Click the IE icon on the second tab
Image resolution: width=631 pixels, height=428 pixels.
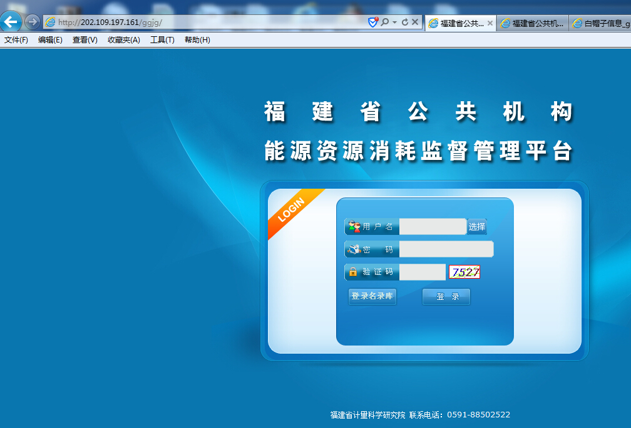(505, 23)
